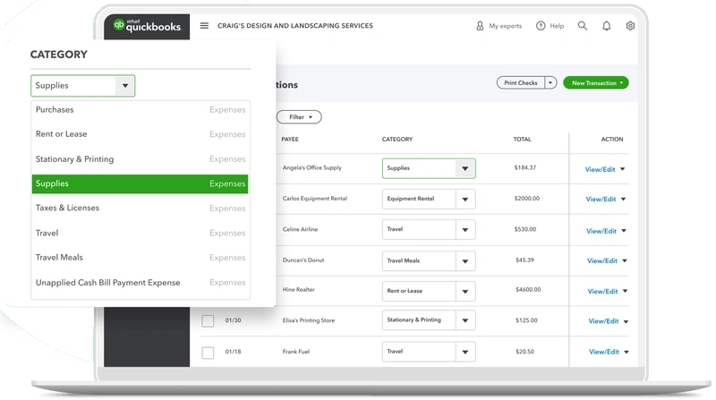Open the settings gear

630,26
